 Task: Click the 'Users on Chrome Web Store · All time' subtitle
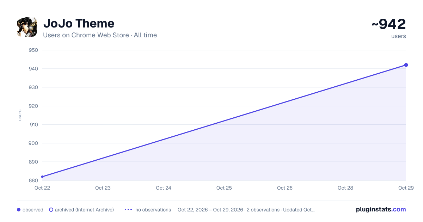point(100,35)
